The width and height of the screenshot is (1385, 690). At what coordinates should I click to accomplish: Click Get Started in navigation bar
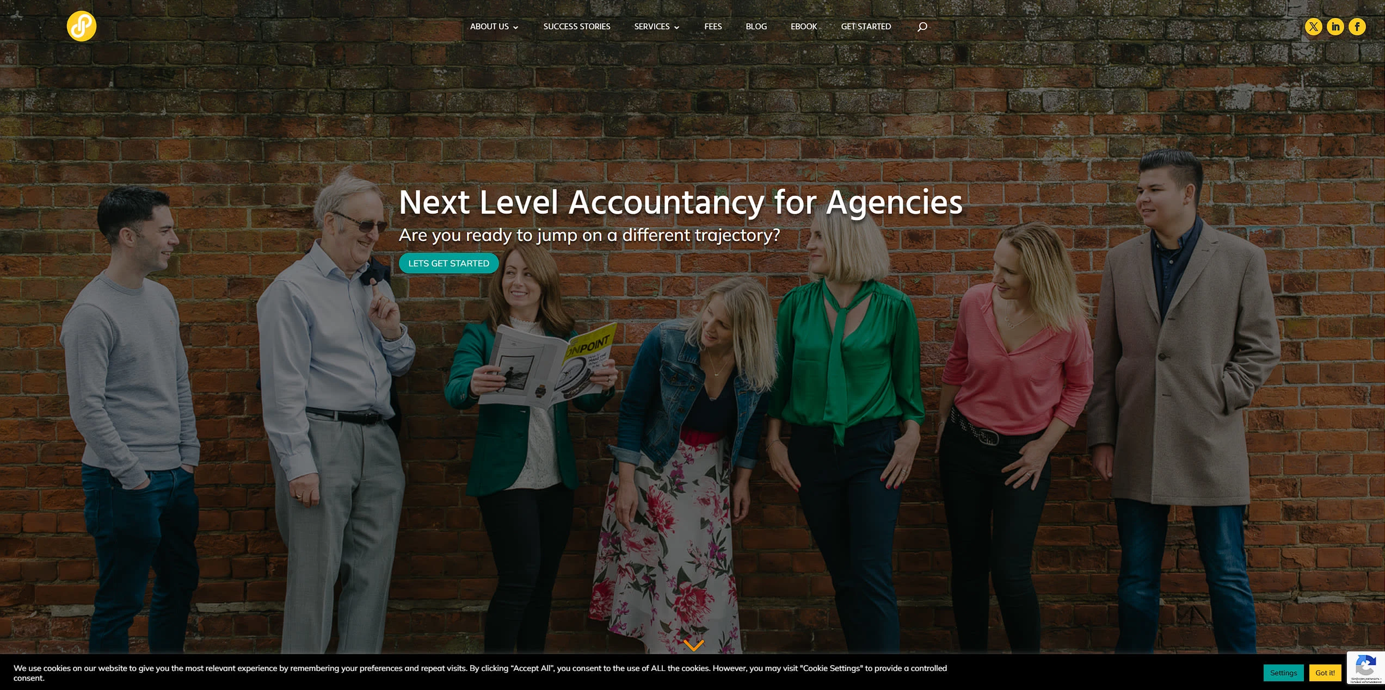click(866, 27)
